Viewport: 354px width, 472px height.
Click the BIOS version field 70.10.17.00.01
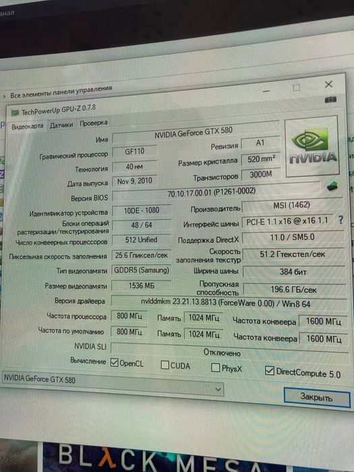[x=216, y=193]
